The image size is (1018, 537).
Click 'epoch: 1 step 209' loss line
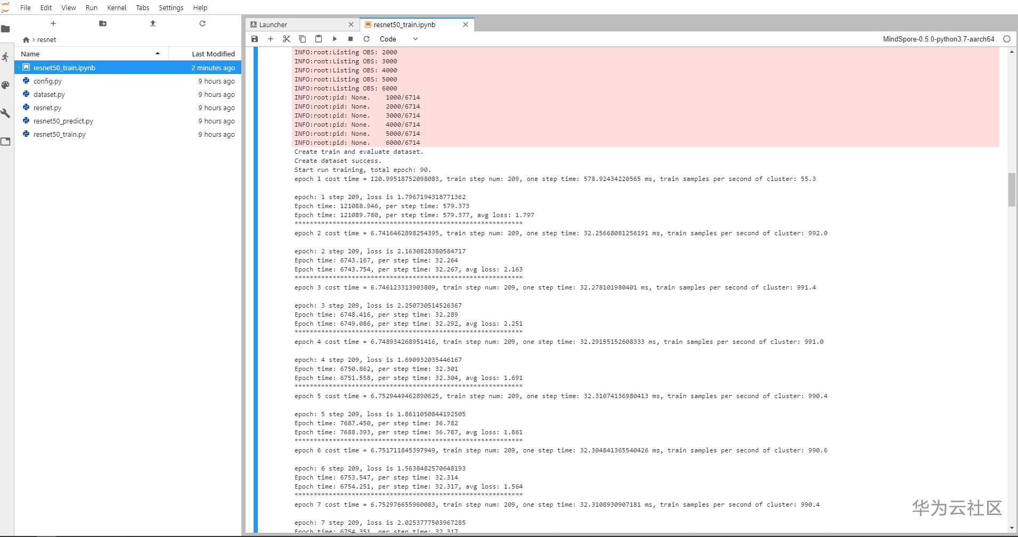click(x=380, y=197)
